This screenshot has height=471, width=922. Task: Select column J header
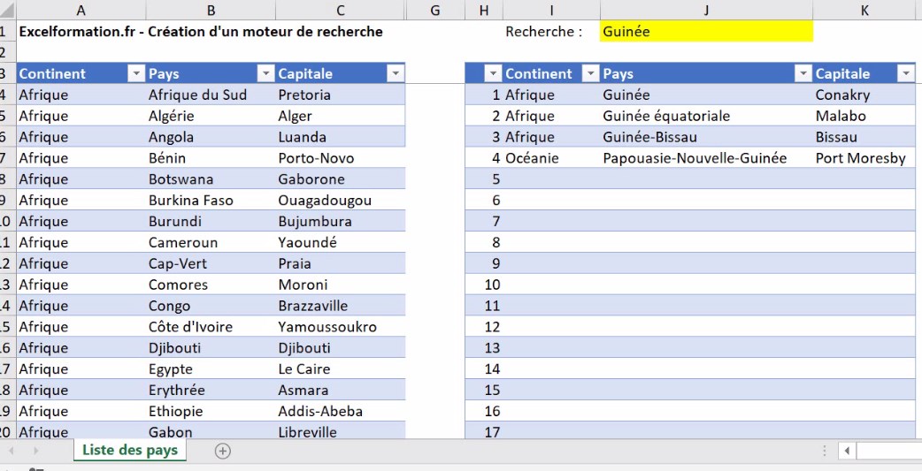tap(706, 10)
